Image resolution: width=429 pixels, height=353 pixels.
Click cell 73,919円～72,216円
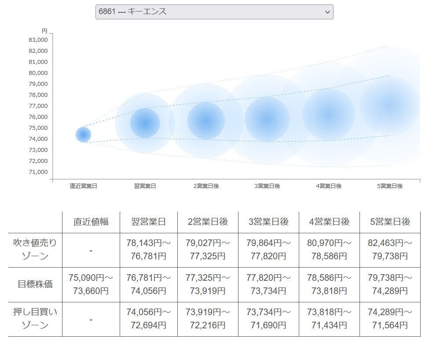click(x=208, y=319)
